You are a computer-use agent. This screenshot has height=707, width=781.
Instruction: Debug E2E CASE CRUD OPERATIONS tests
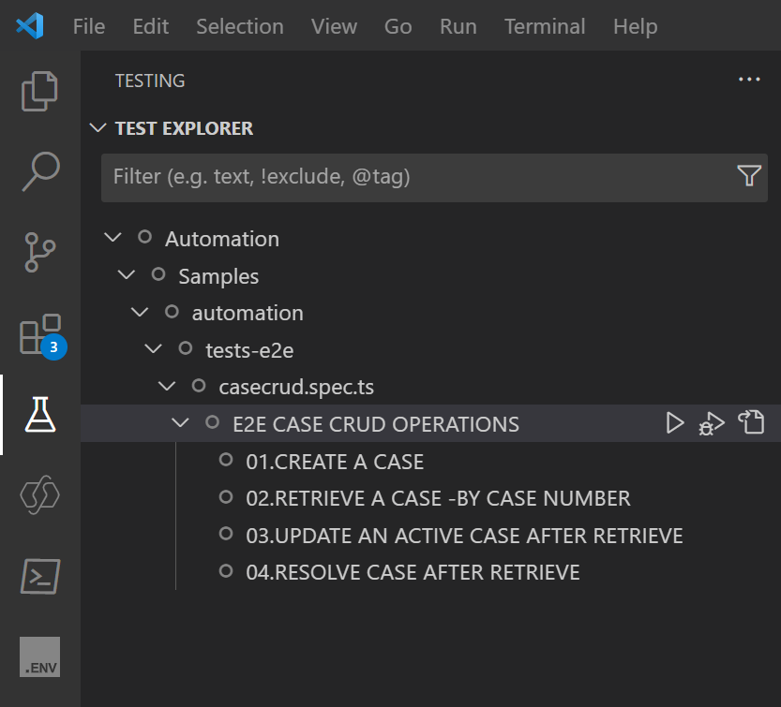tap(712, 423)
